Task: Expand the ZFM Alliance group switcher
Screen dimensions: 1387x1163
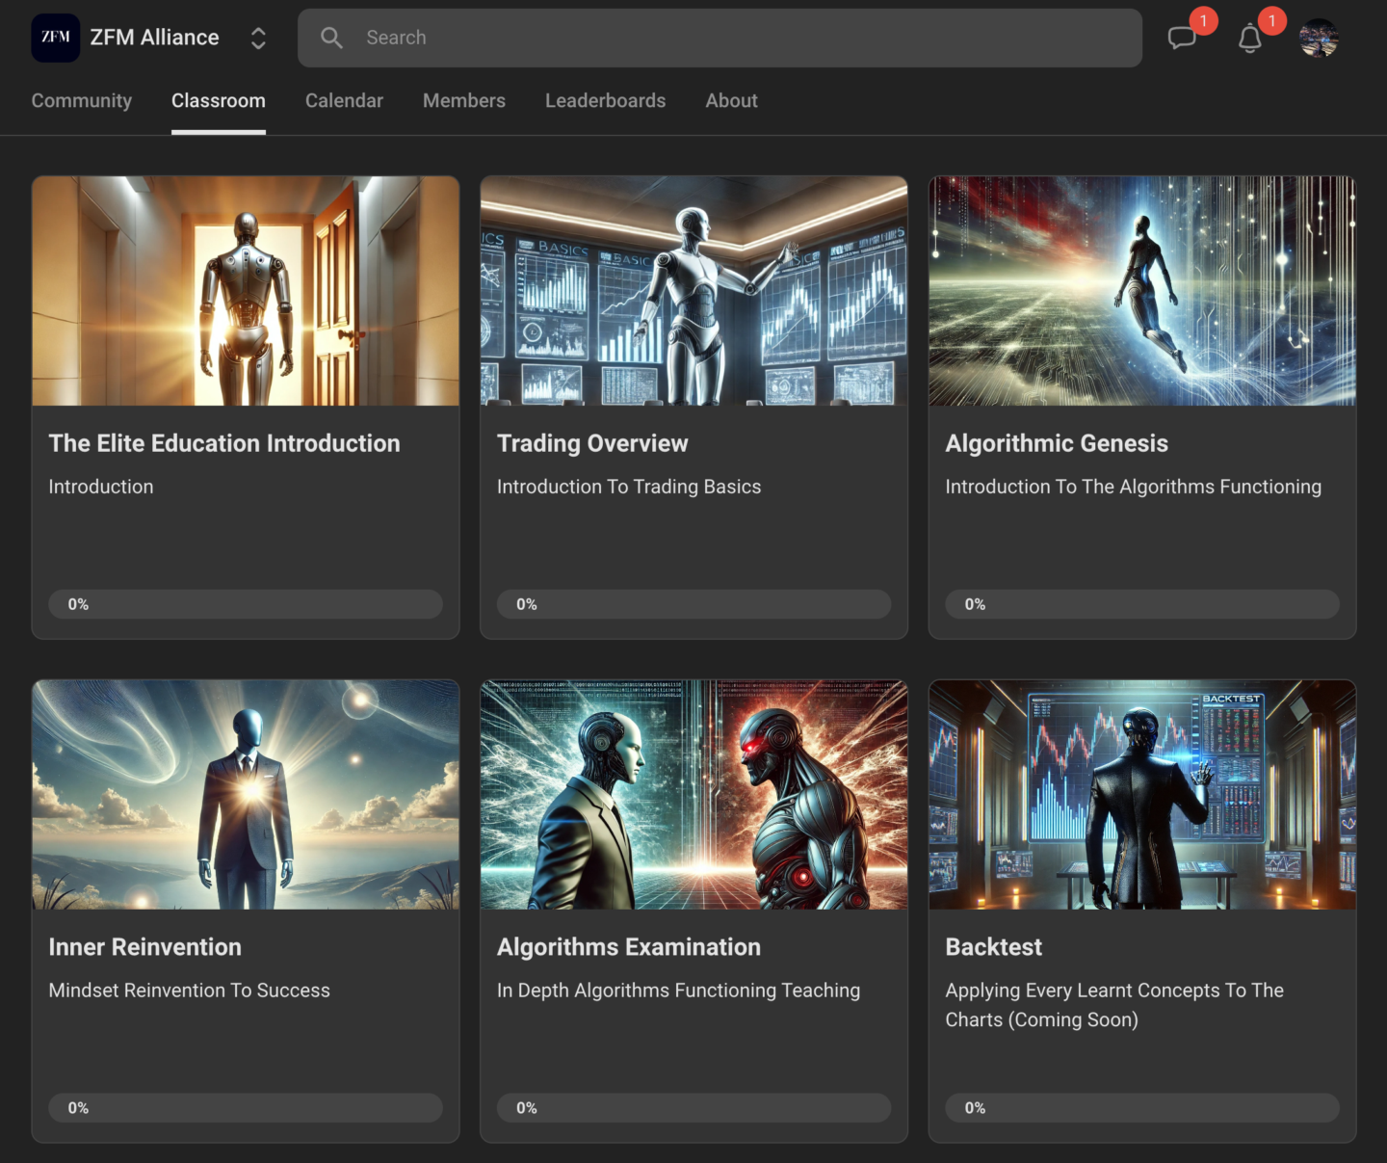Action: coord(258,38)
